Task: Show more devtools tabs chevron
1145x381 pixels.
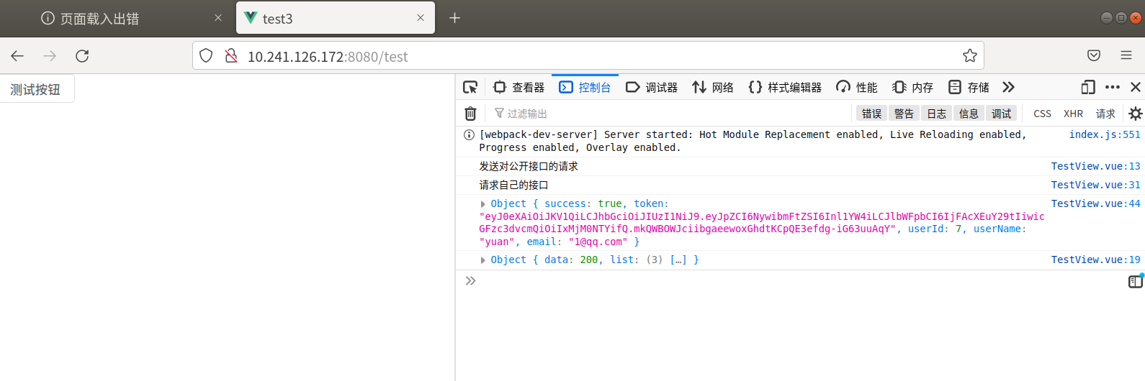Action: tap(1008, 87)
